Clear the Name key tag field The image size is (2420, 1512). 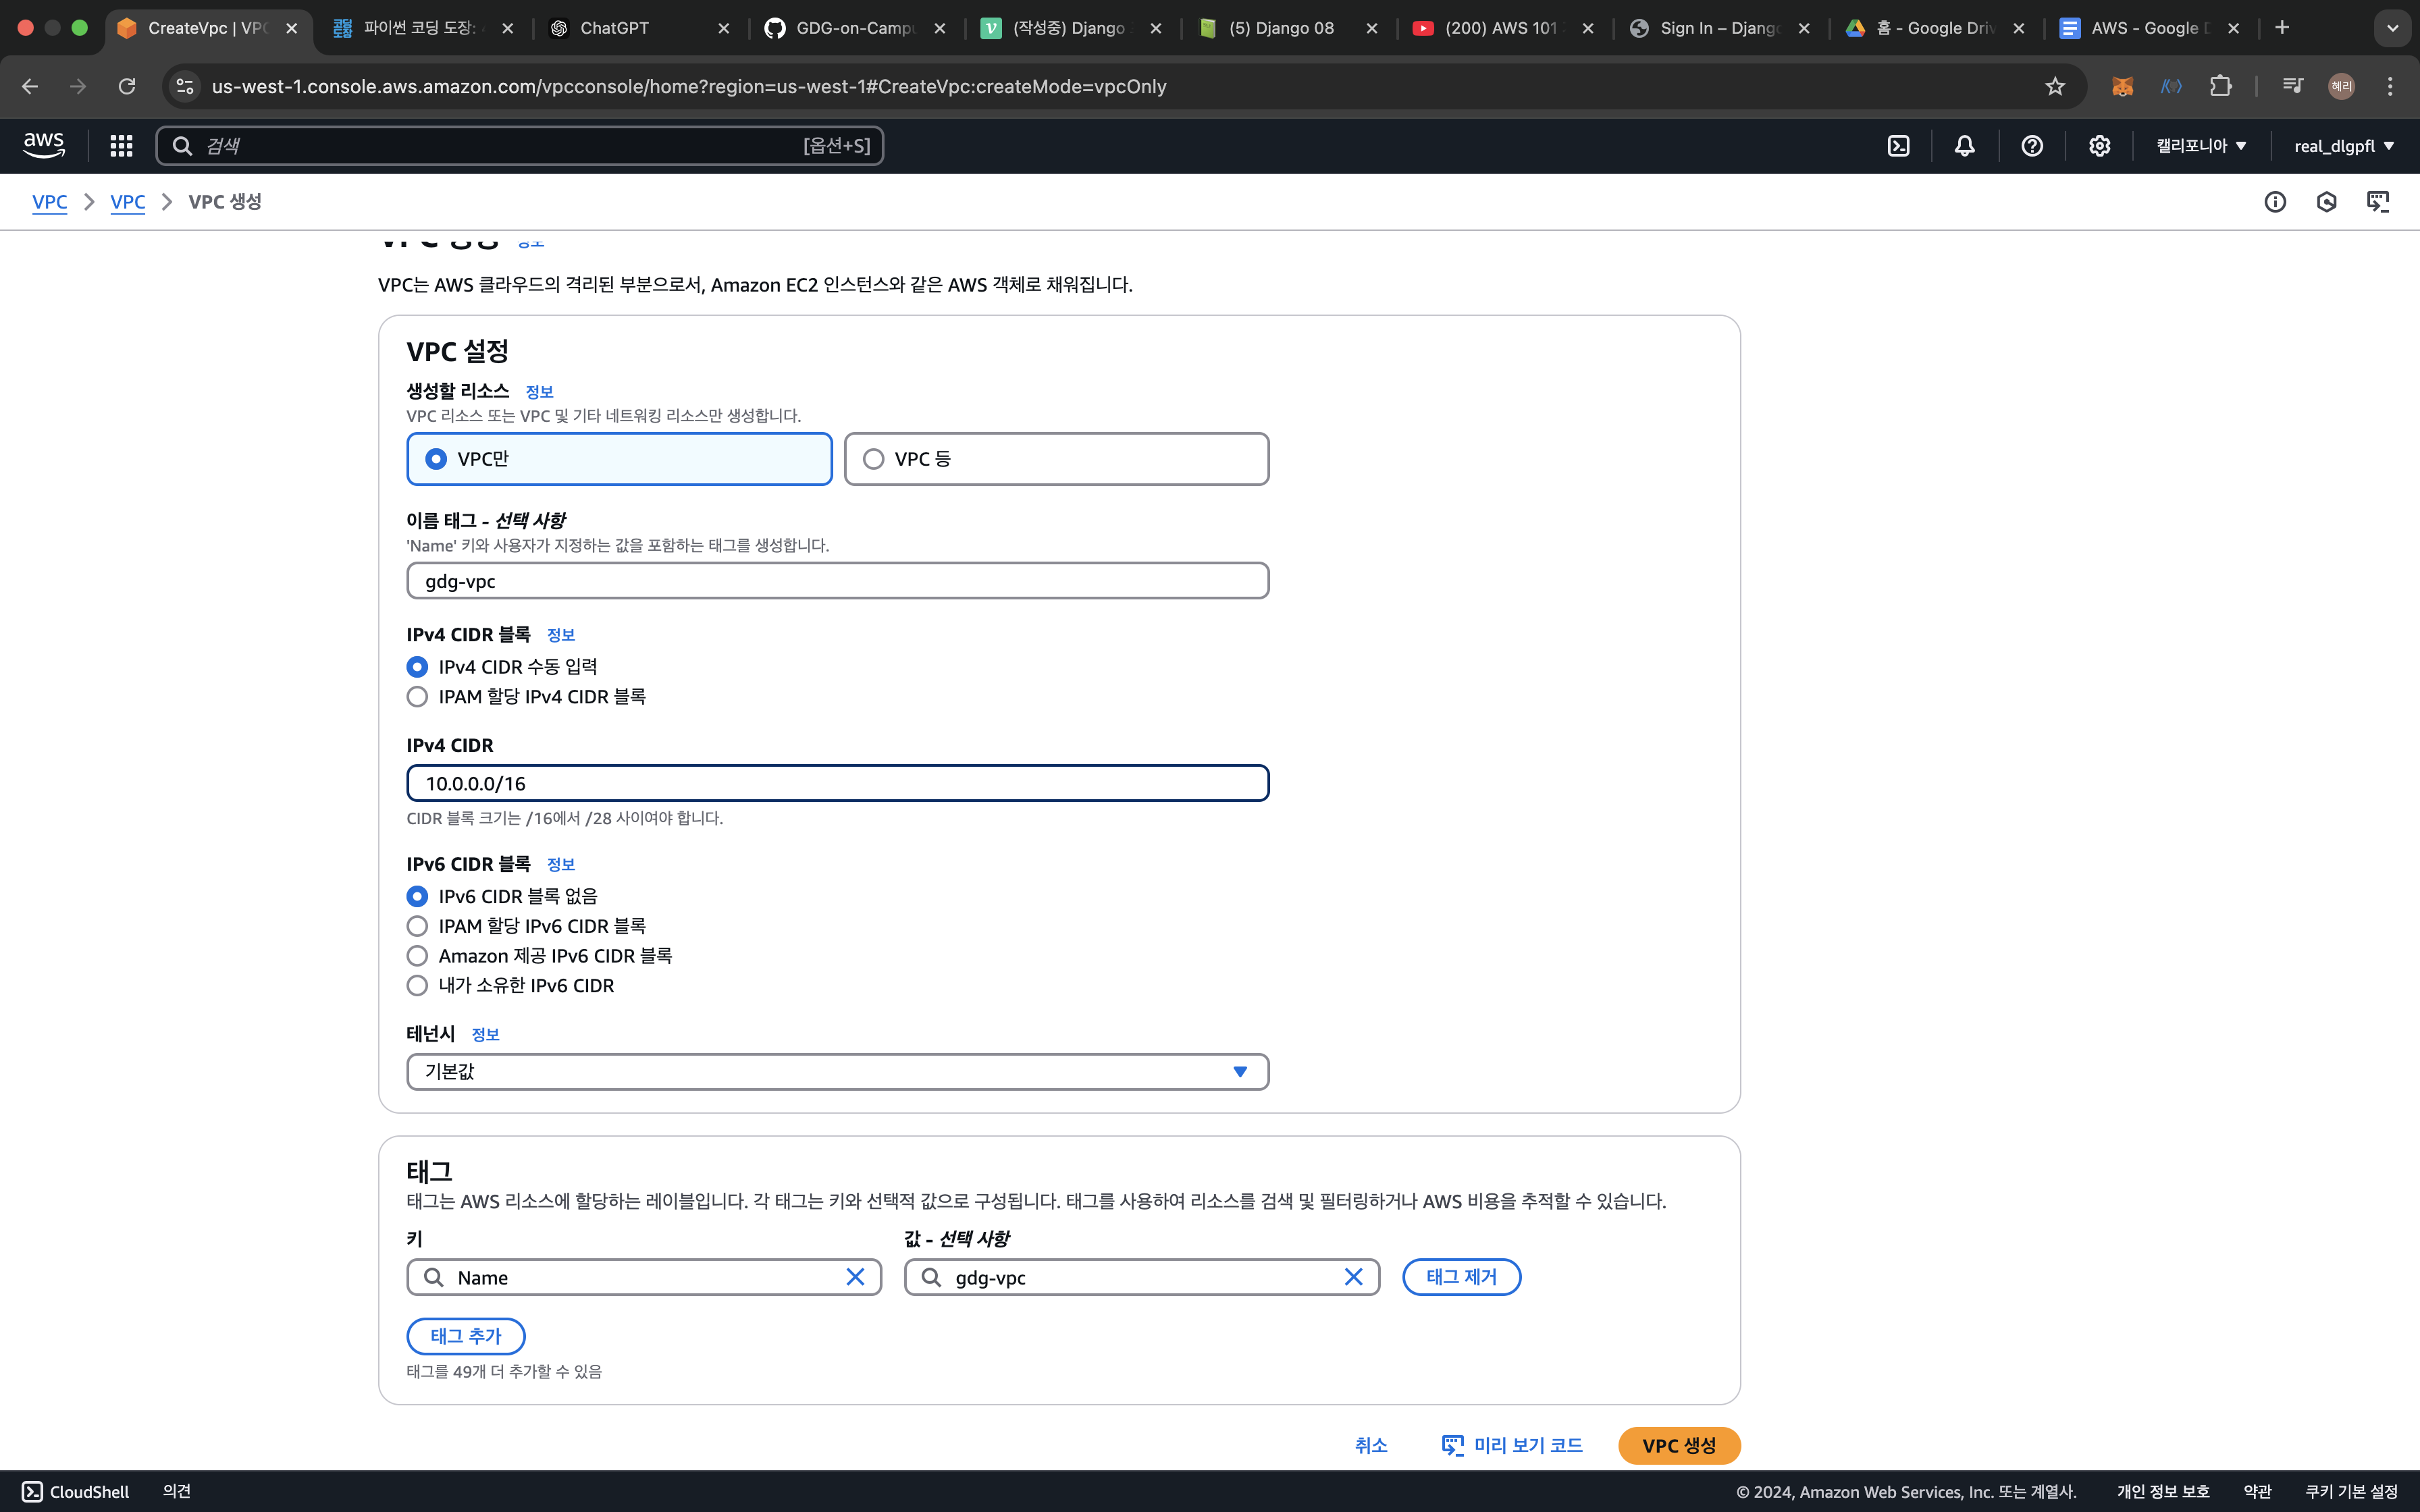(x=855, y=1277)
